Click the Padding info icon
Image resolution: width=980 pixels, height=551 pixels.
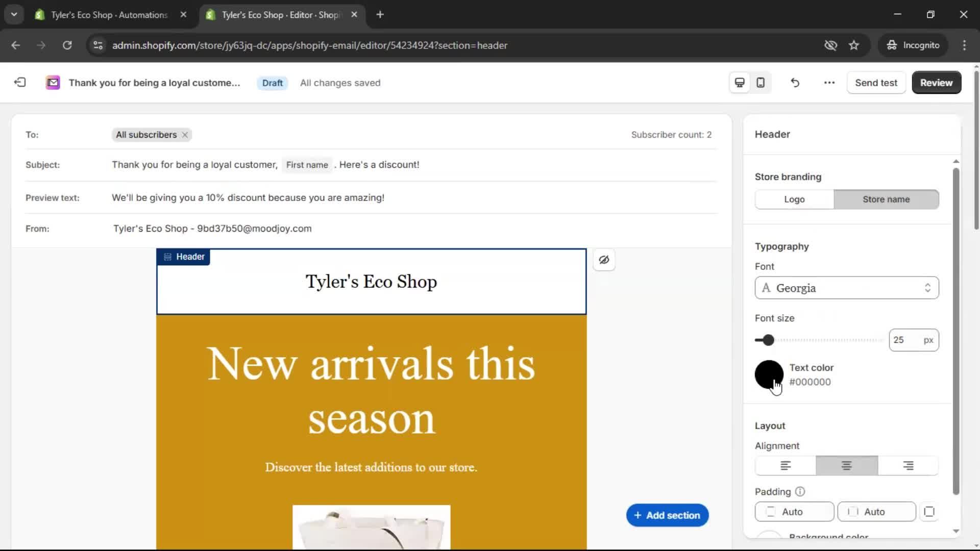click(x=799, y=491)
